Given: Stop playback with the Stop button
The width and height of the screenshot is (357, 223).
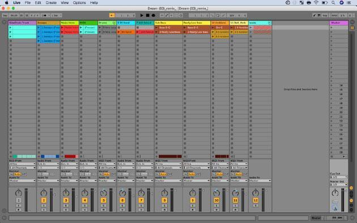Looking at the screenshot, I should click(147, 15).
